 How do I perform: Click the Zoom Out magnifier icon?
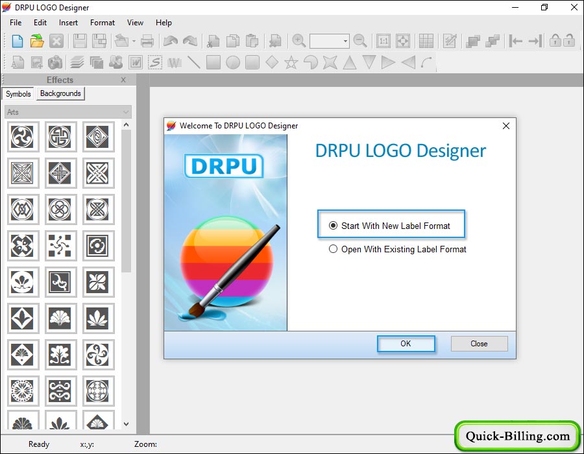(359, 41)
